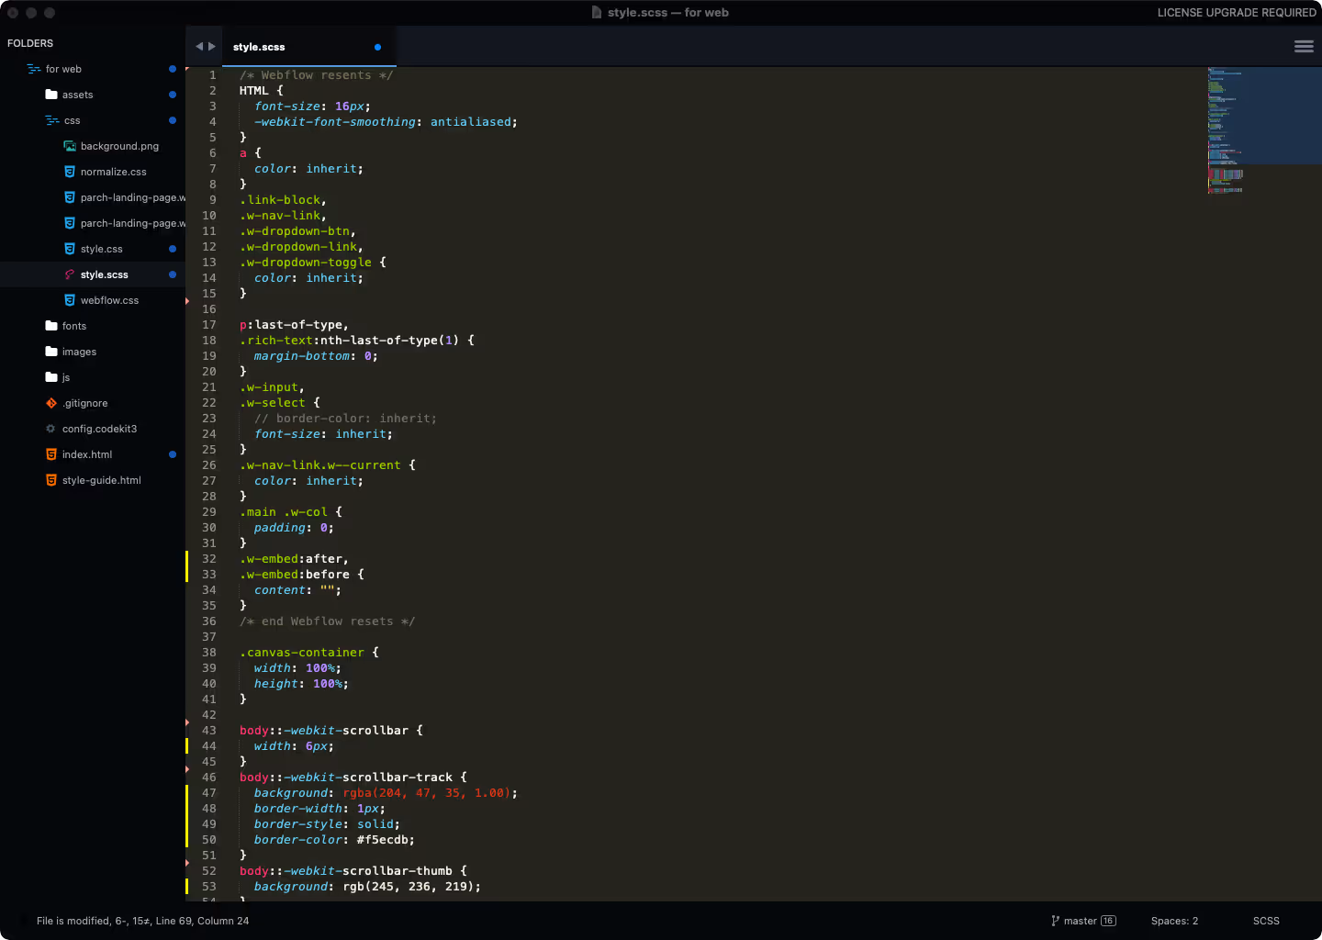1322x940 pixels.
Task: Click line number 26 in the gutter
Action: [x=209, y=465]
